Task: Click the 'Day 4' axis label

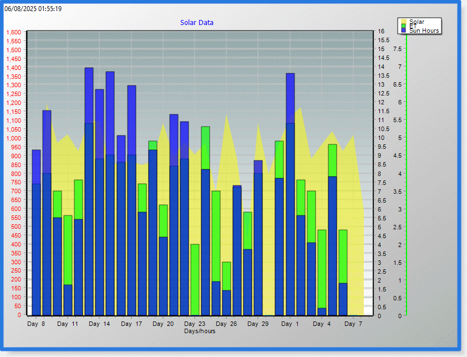Action: pos(322,324)
